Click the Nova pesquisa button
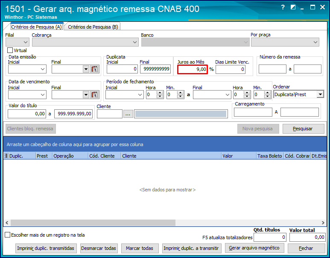The image size is (330, 258). (x=258, y=129)
